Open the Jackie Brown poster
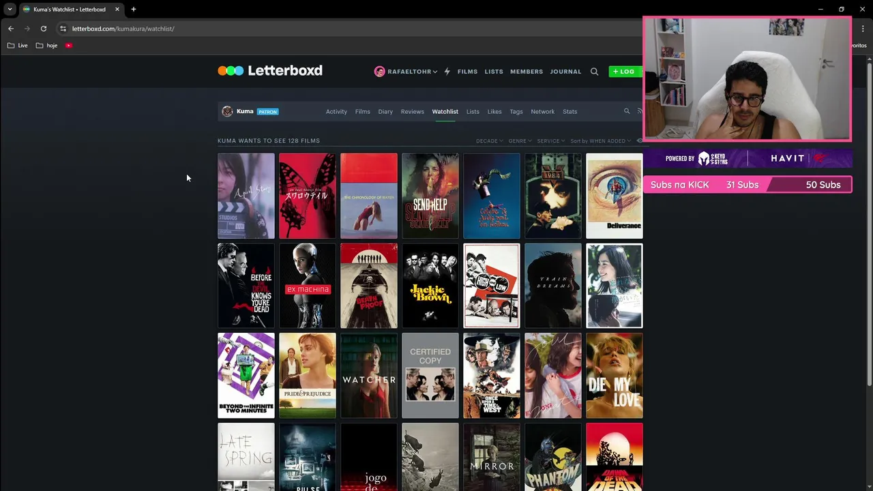This screenshot has width=873, height=491. (x=430, y=286)
